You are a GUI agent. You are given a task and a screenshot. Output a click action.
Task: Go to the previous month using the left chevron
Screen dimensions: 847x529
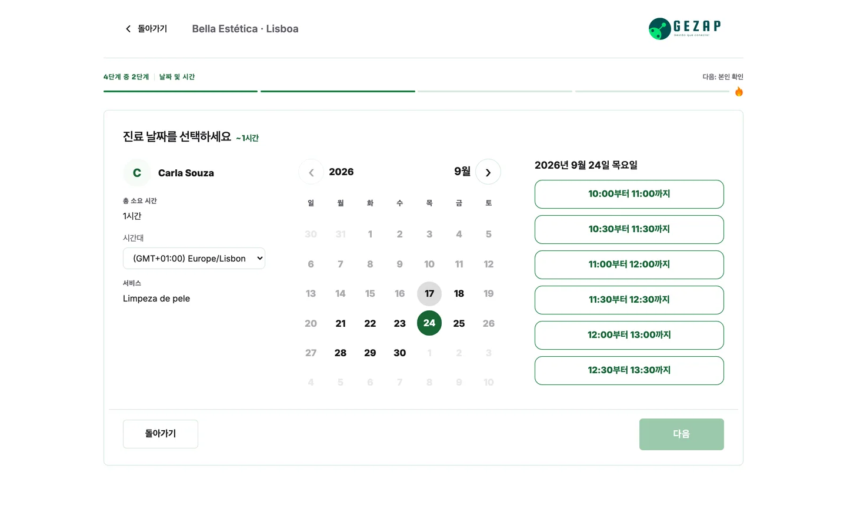coord(311,172)
